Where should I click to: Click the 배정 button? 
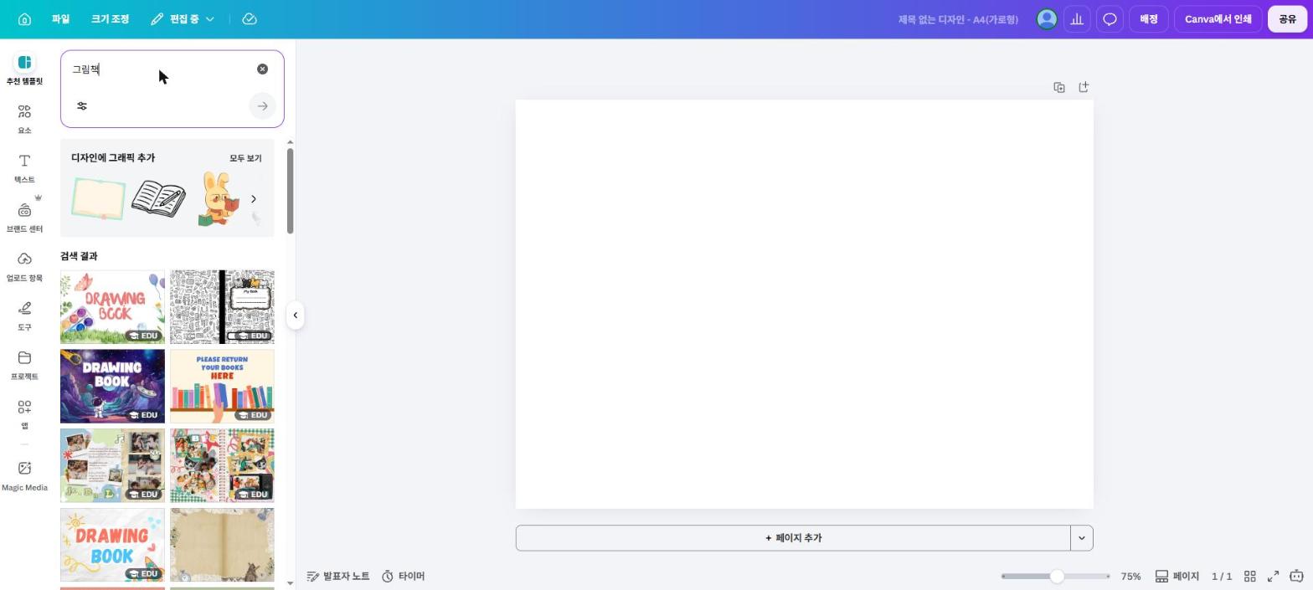tap(1148, 19)
